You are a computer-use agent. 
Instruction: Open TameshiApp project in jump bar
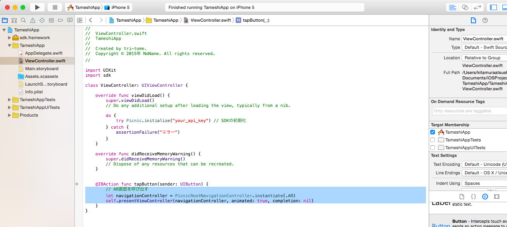click(x=125, y=20)
